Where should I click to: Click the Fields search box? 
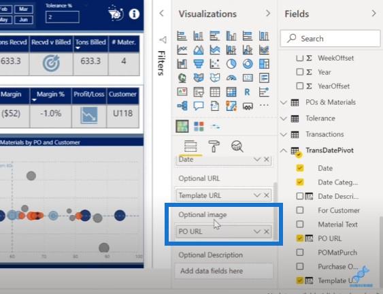click(330, 38)
